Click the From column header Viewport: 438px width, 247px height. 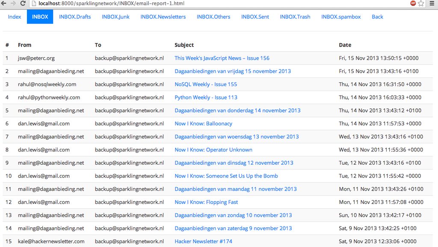click(x=24, y=45)
